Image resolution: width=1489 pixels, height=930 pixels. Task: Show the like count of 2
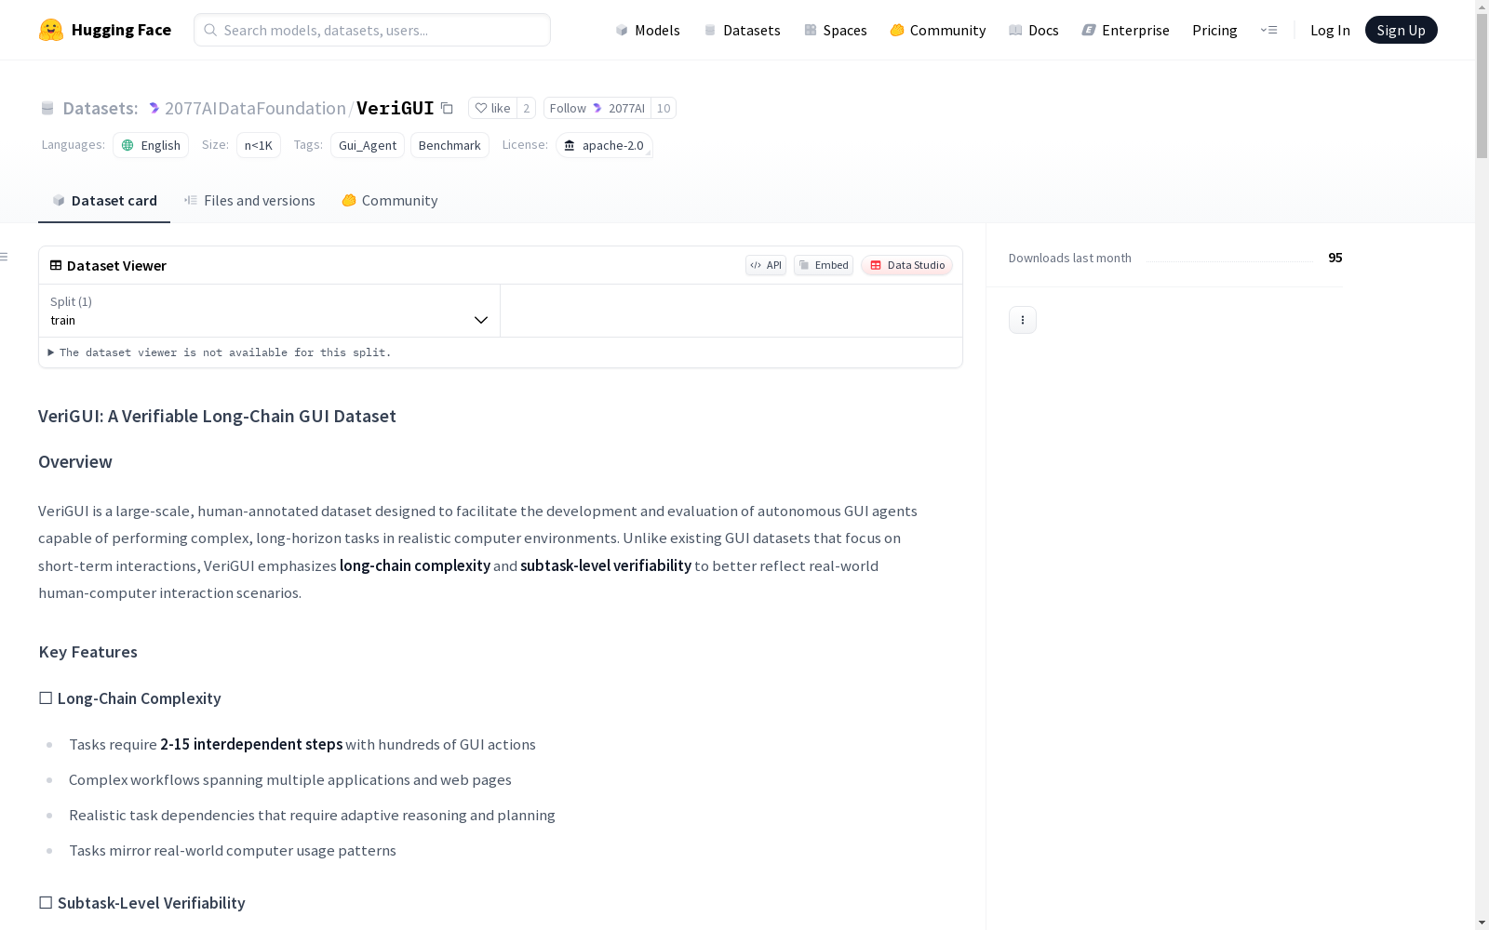pos(527,108)
